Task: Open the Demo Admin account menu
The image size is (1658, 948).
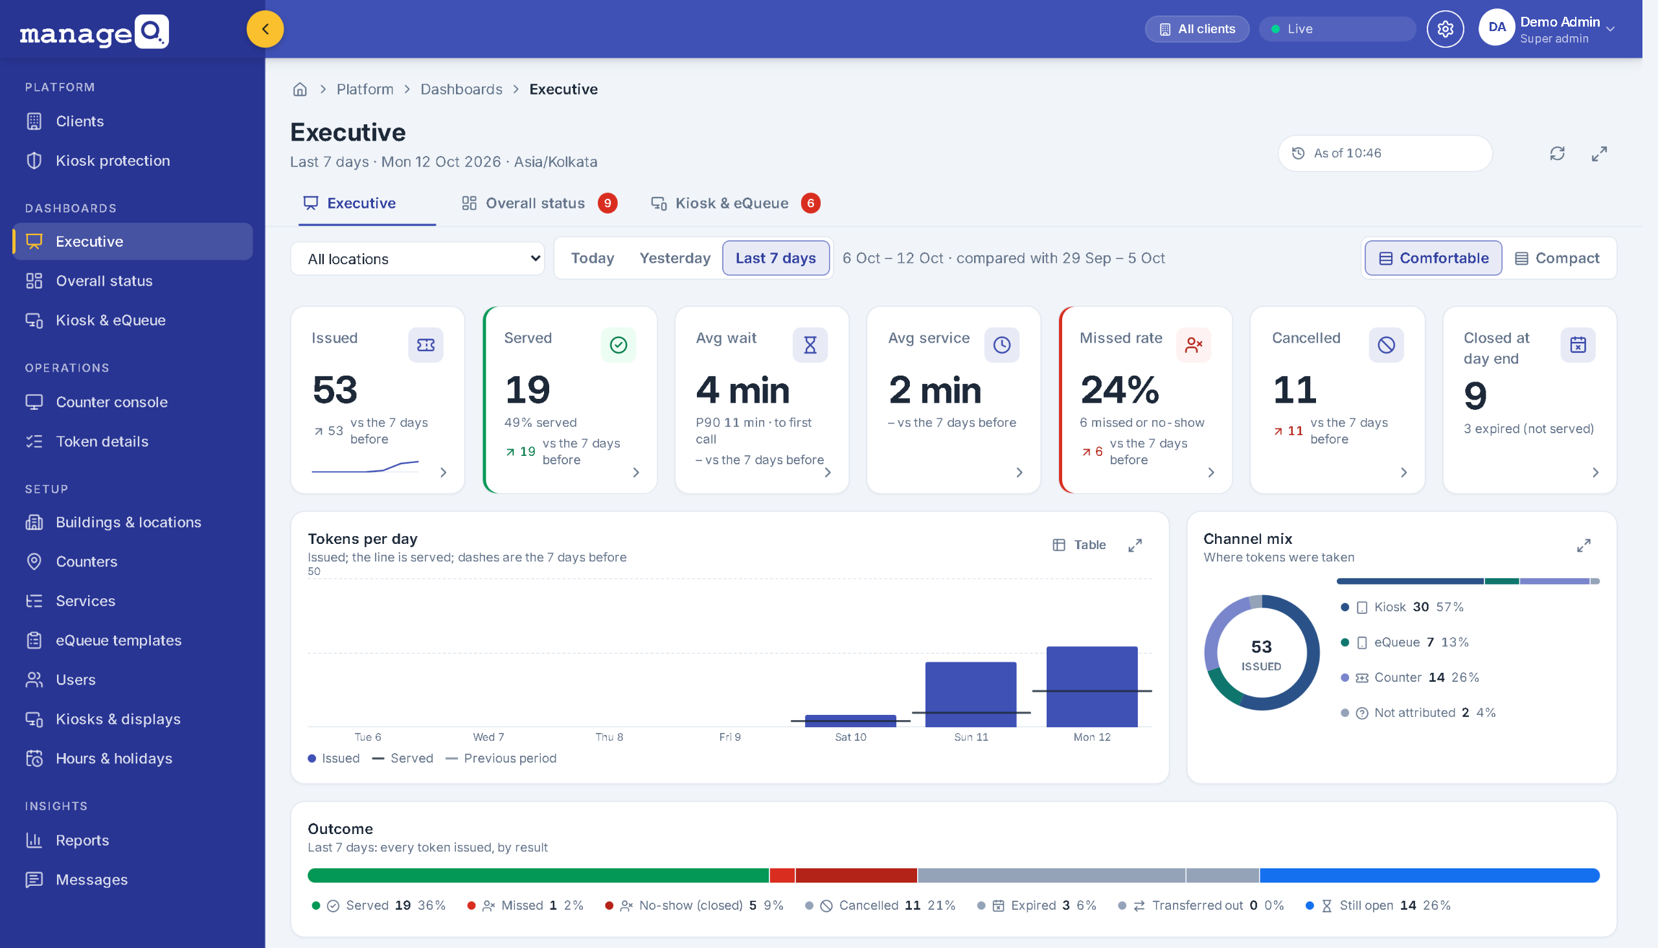Action: [1547, 29]
